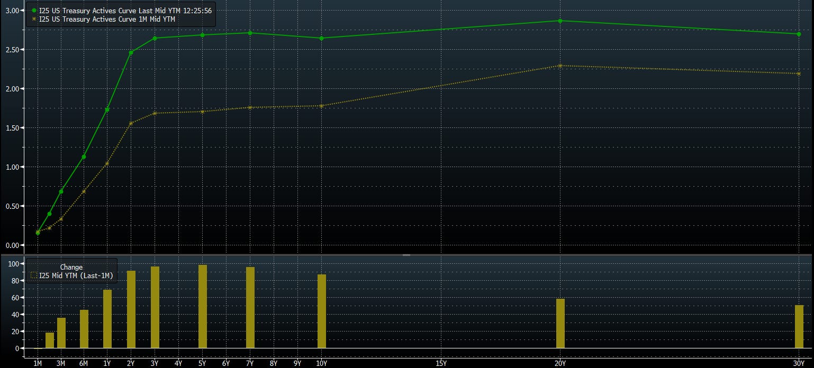
Task: Click the 5Y change bar
Action: click(203, 307)
